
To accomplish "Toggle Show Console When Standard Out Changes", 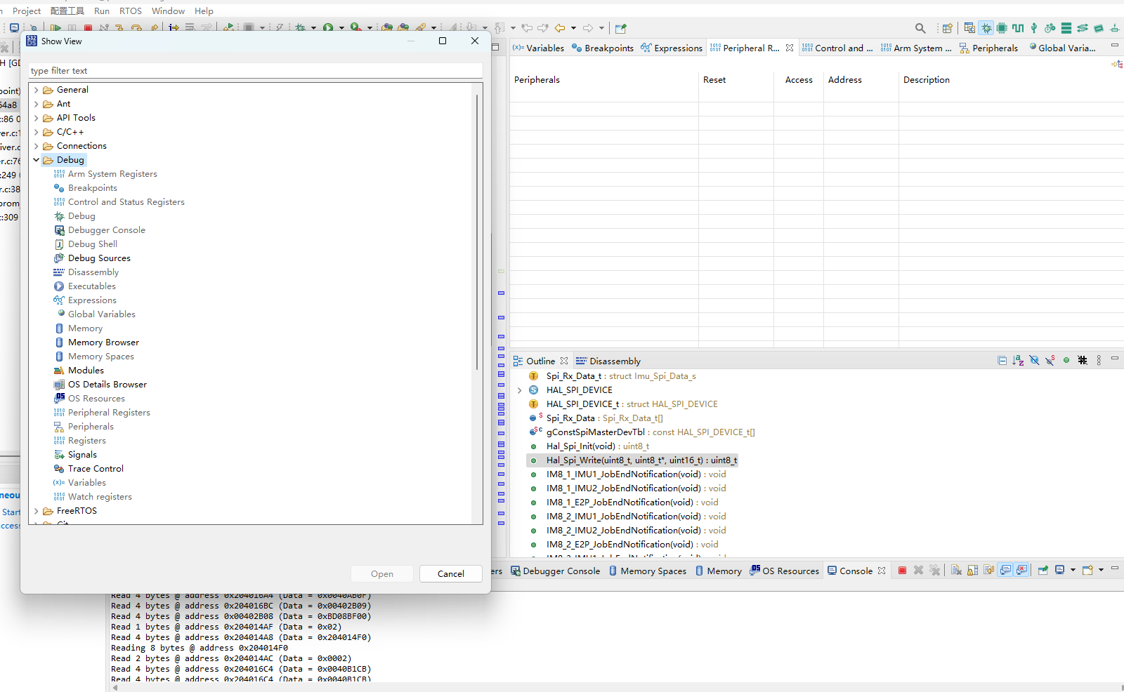I will tap(1005, 570).
